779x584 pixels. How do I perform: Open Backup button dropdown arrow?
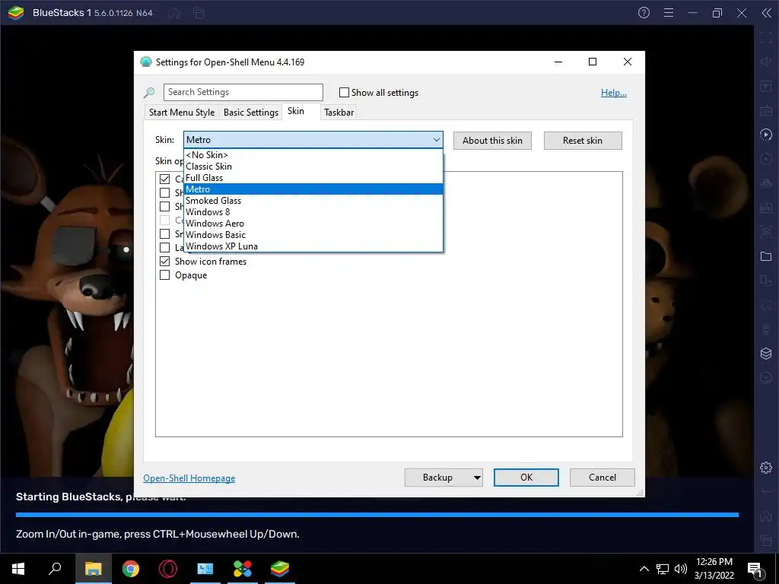coord(476,478)
